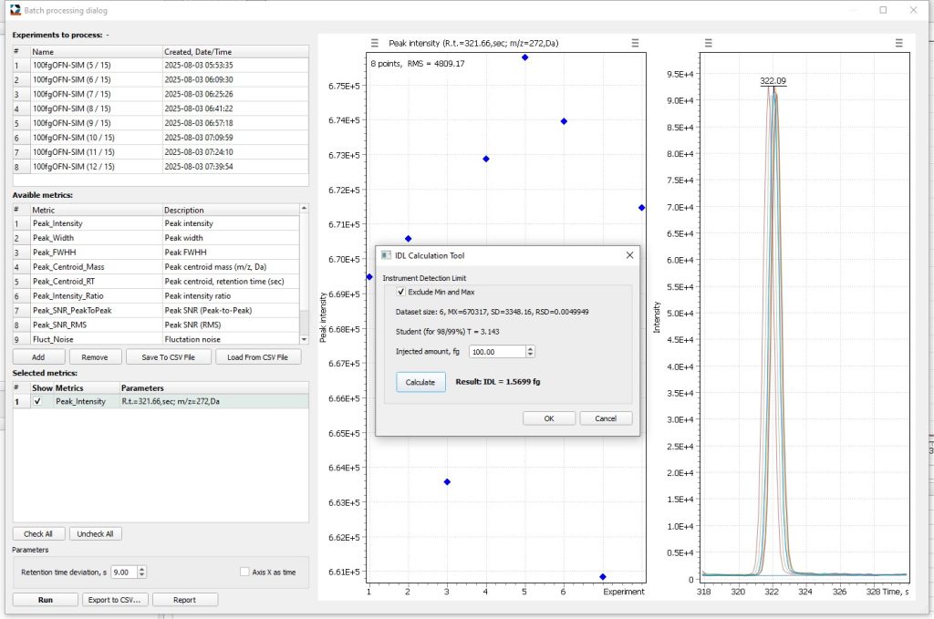Click data point for experiment 3
The width and height of the screenshot is (934, 619).
[x=447, y=482]
